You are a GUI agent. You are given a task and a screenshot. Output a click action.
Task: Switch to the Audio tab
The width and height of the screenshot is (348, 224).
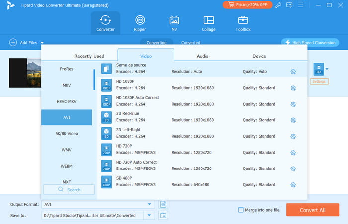(x=202, y=56)
